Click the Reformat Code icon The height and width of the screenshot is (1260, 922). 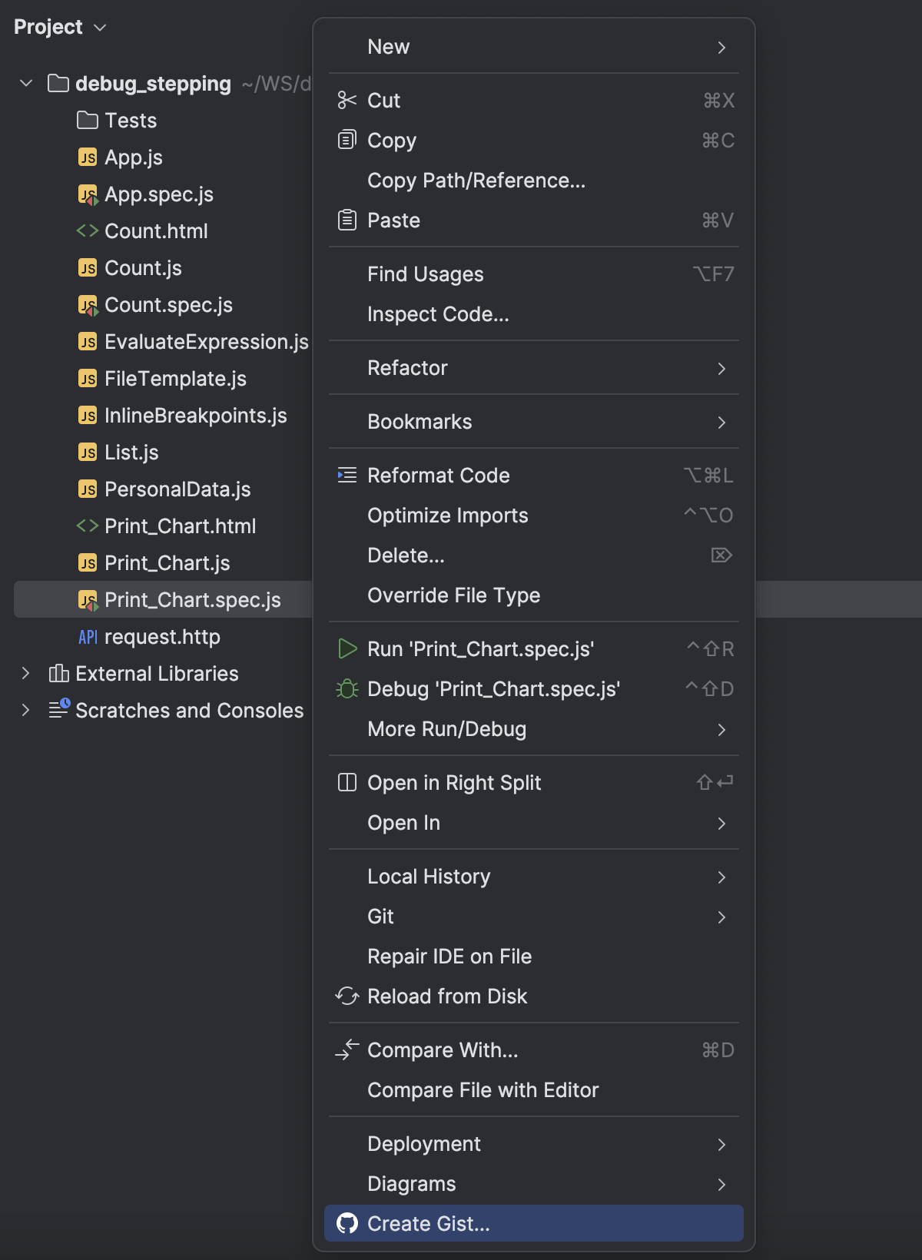tap(347, 476)
